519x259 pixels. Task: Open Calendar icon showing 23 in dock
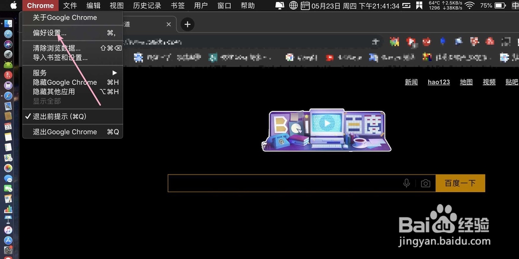coord(8,126)
